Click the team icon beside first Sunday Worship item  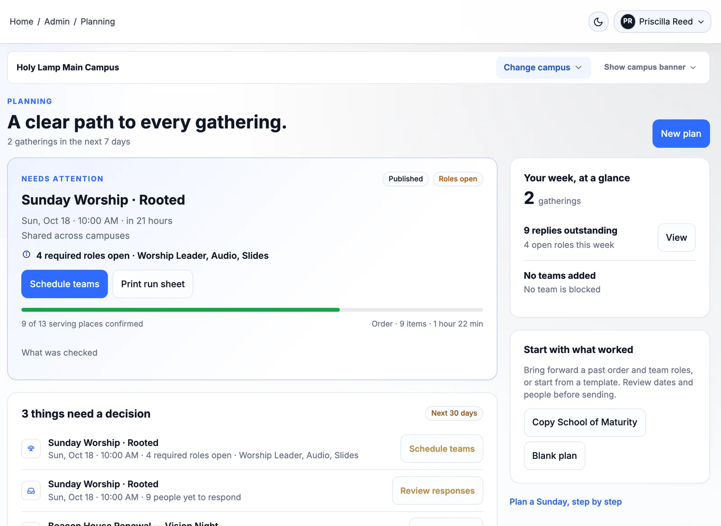31,449
